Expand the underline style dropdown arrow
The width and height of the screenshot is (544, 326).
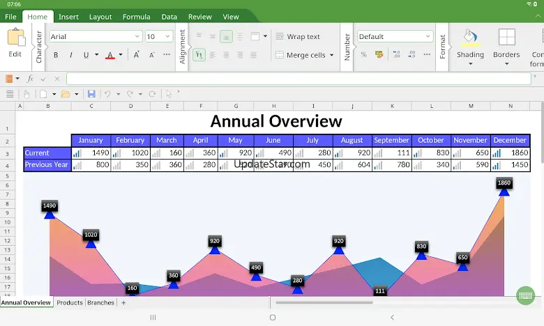click(x=97, y=55)
